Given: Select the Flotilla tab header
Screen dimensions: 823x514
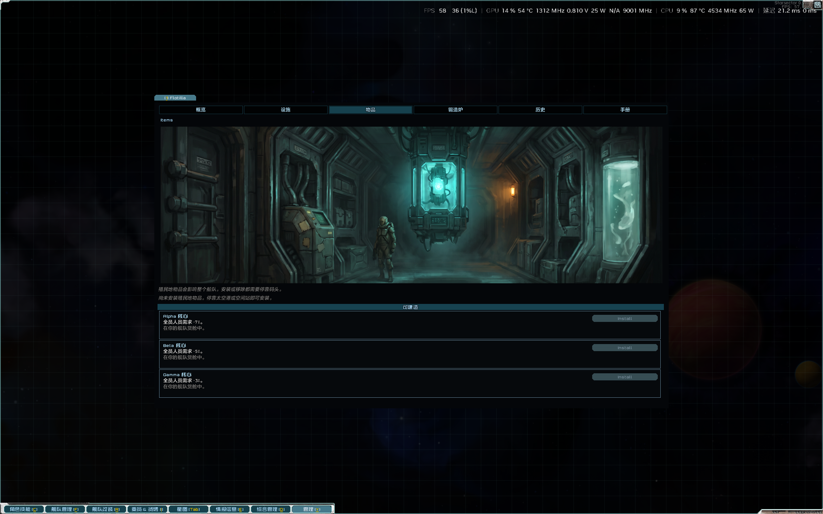Looking at the screenshot, I should 175,98.
